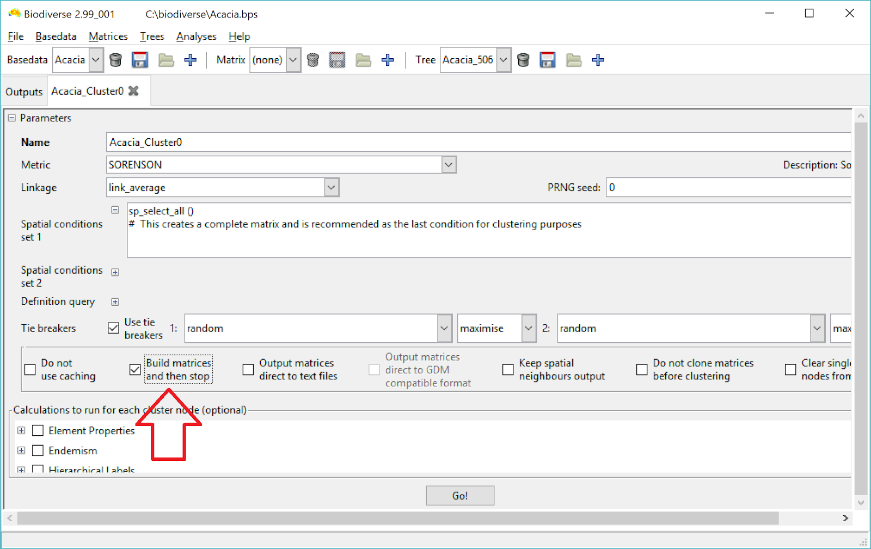
Task: Check the Endemism calculations checkbox
Action: pyautogui.click(x=38, y=451)
